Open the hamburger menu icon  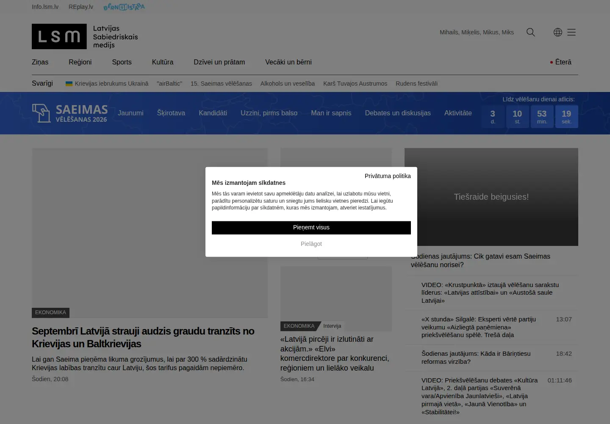pos(571,32)
